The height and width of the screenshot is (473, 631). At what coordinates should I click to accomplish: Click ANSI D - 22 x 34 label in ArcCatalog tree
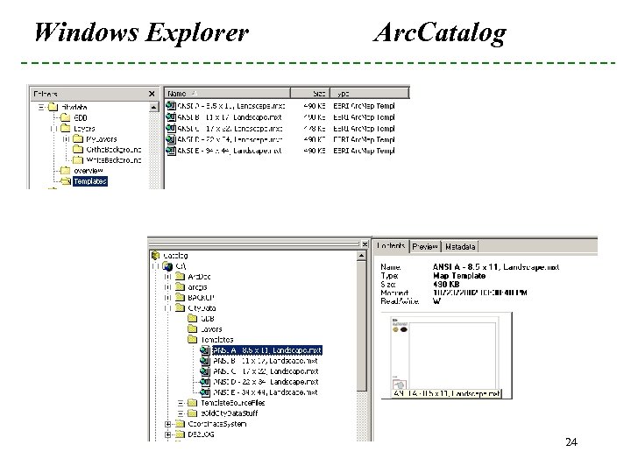(x=266, y=382)
